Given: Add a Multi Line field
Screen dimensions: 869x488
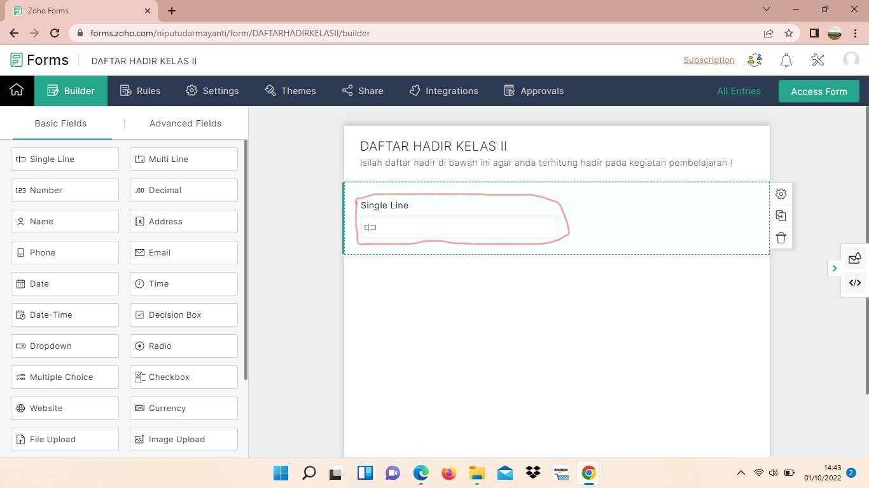Looking at the screenshot, I should [184, 159].
